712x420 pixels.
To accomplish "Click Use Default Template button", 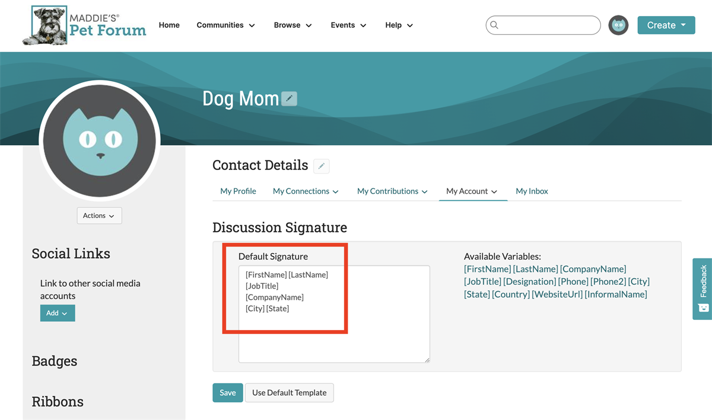I will [289, 392].
